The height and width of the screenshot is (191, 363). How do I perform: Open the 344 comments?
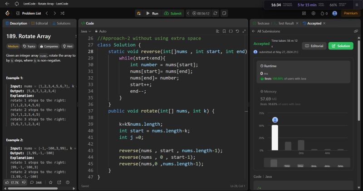click(36, 182)
